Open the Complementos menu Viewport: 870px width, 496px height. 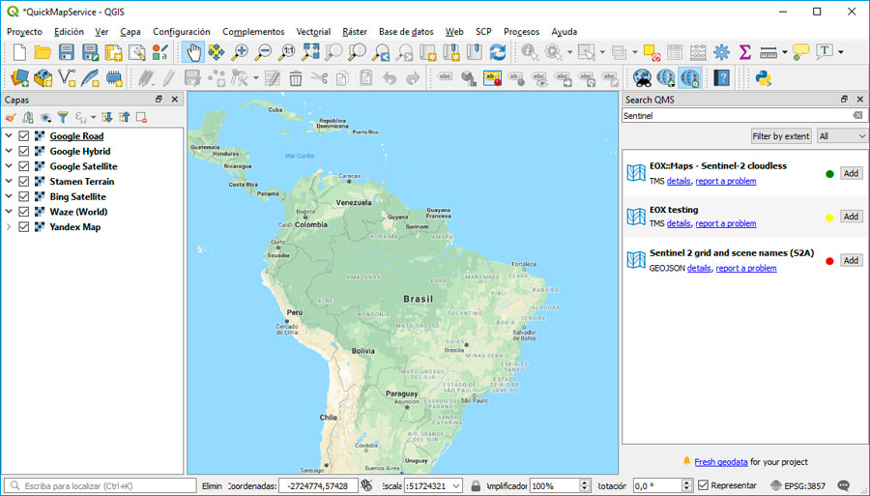point(253,32)
